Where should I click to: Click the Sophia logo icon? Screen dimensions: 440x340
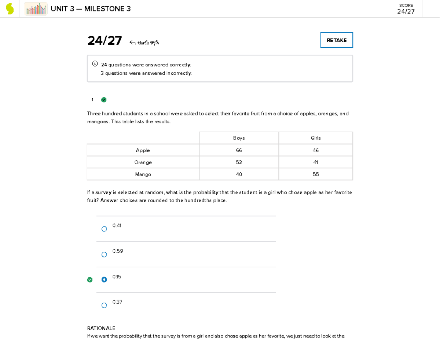[10, 9]
